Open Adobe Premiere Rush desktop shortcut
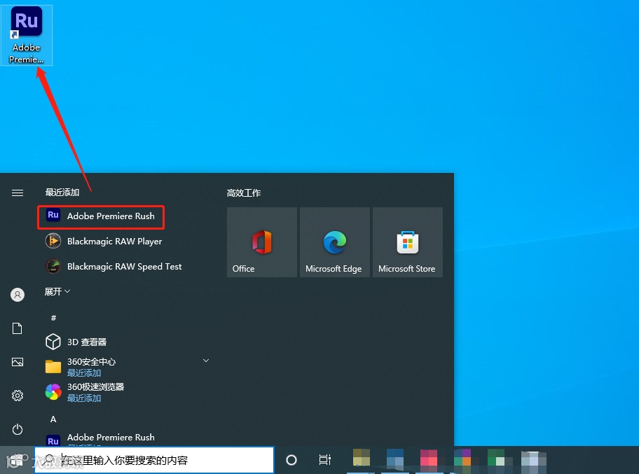 (x=27, y=35)
